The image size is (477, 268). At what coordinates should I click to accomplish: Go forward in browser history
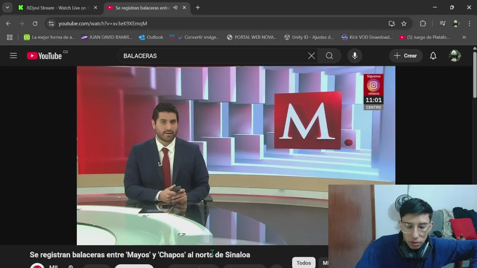pos(22,23)
